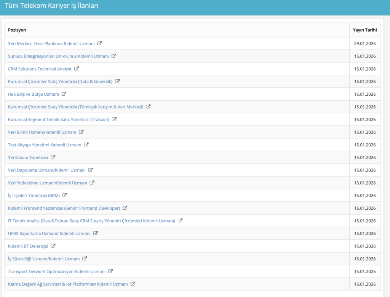Click external icon next to Transport Network Optimizasyon
The height and width of the screenshot is (297, 390).
click(110, 271)
